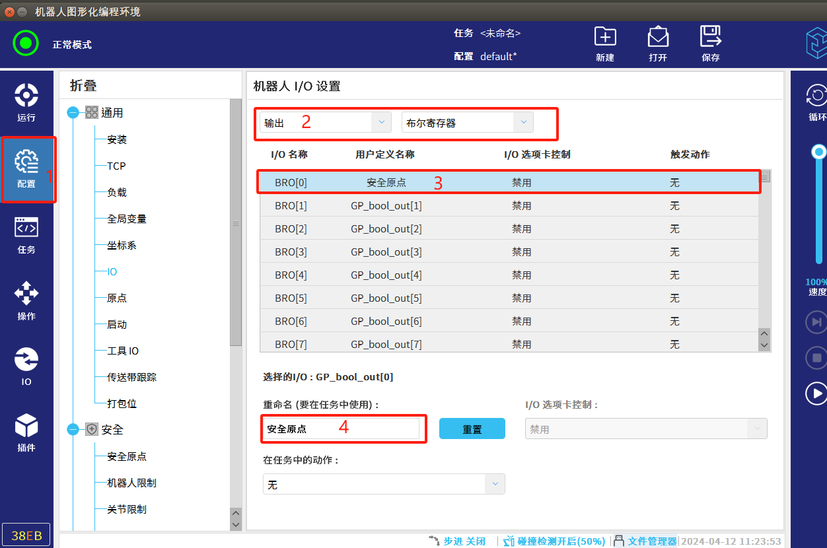
Task: Click the speed slider handle
Action: (819, 153)
